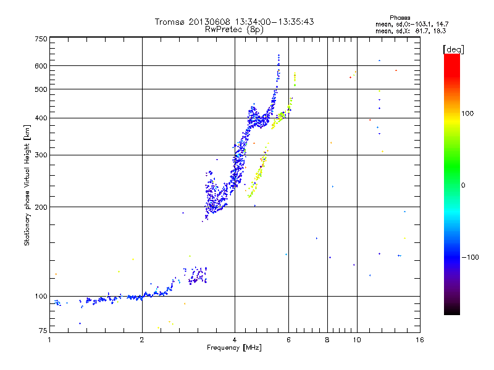Click the height axis tick "400"
Image resolution: width=494 pixels, height=370 pixels.
tap(41, 118)
